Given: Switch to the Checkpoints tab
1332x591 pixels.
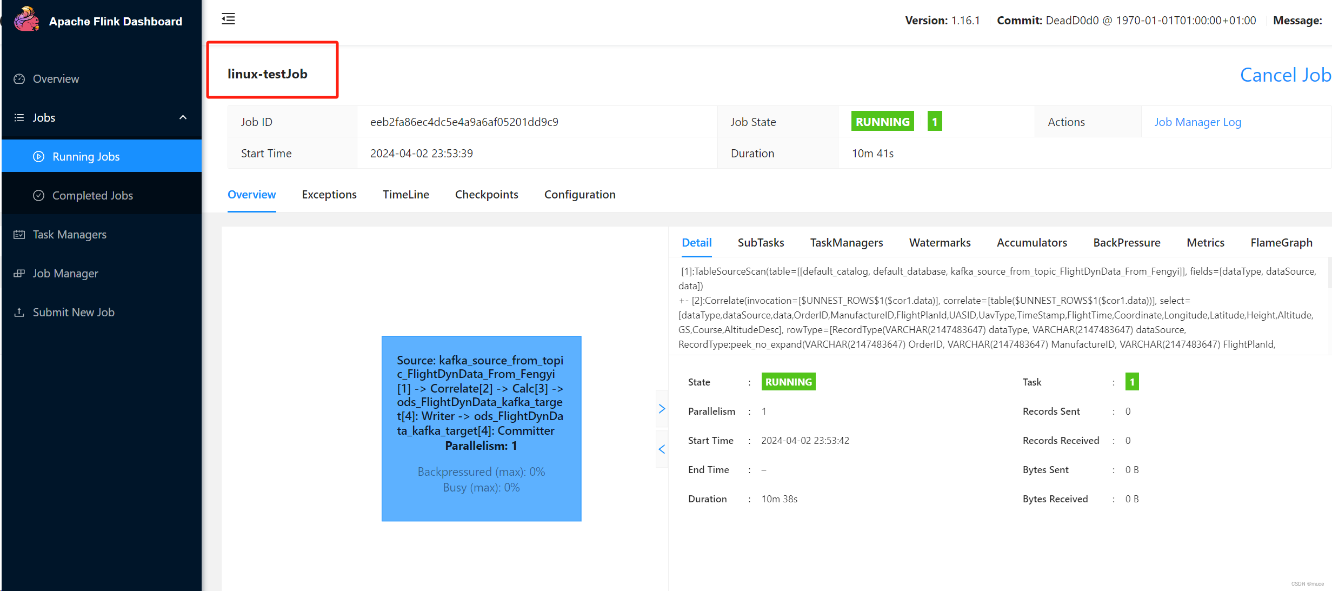Looking at the screenshot, I should click(x=486, y=195).
